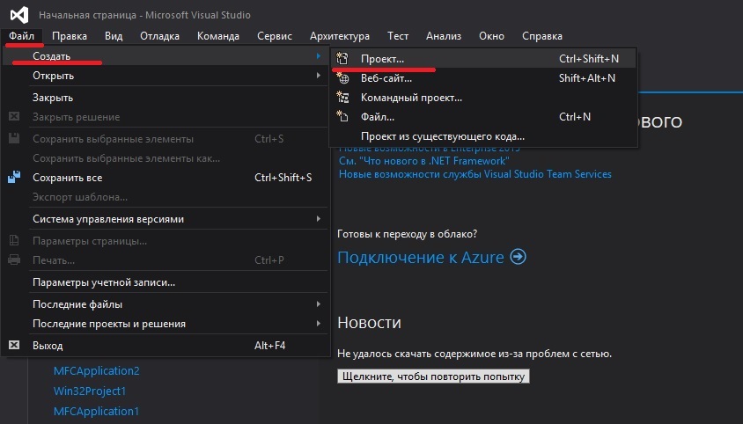743x424 pixels.
Task: Select Последние файлы menu entry
Action: (165, 303)
